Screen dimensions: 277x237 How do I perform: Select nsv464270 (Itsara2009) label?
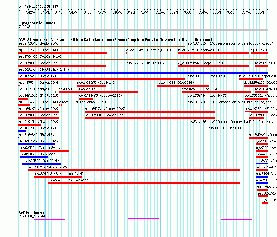pyautogui.click(x=105, y=109)
